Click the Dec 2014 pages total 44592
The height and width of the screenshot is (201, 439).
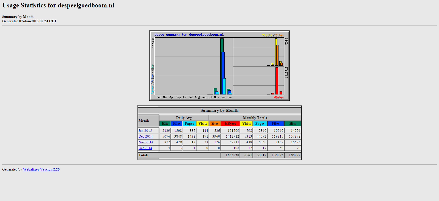[260, 136]
